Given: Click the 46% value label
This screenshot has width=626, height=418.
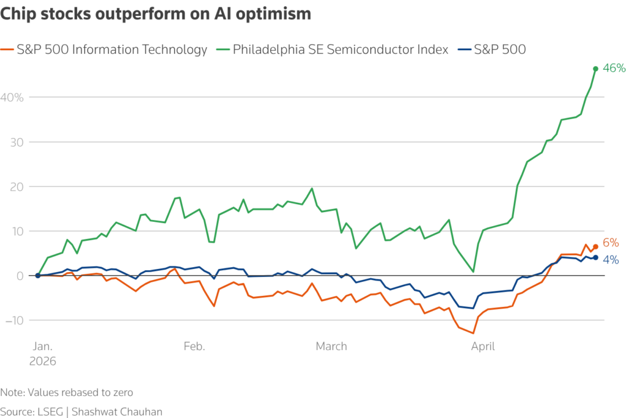Looking at the screenshot, I should click(614, 68).
